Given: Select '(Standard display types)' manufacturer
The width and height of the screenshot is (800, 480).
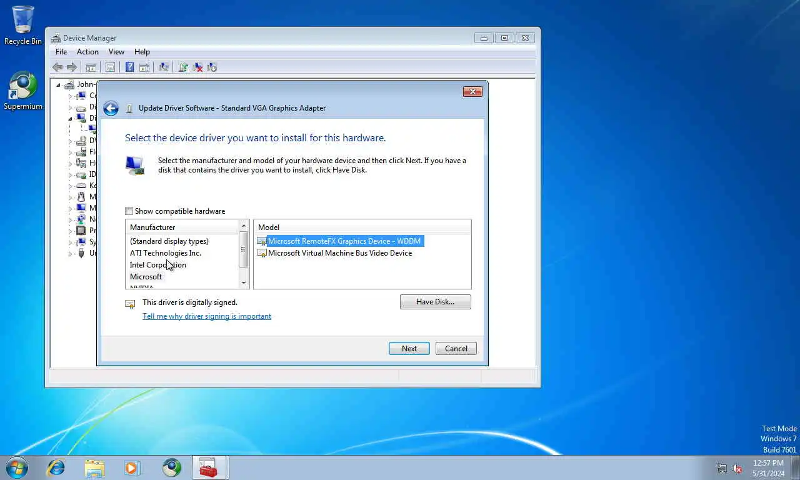Looking at the screenshot, I should [x=169, y=241].
